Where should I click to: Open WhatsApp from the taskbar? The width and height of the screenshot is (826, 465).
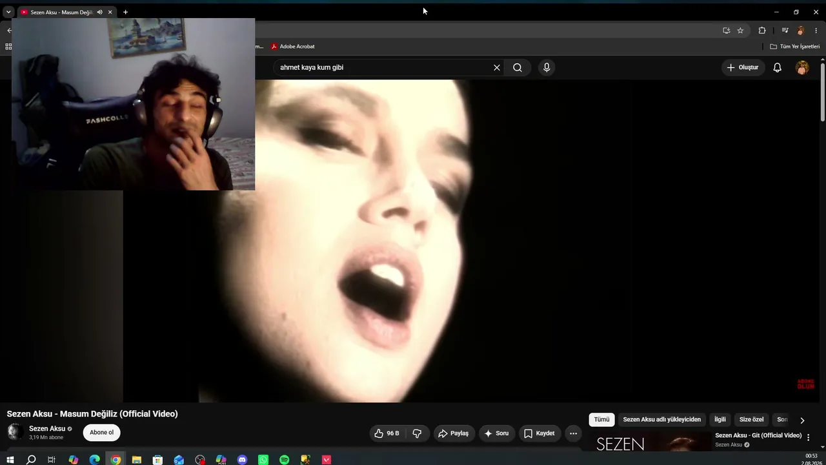(263, 460)
